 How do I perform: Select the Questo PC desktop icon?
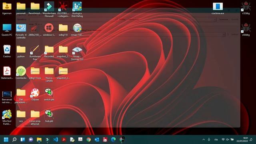(7, 28)
